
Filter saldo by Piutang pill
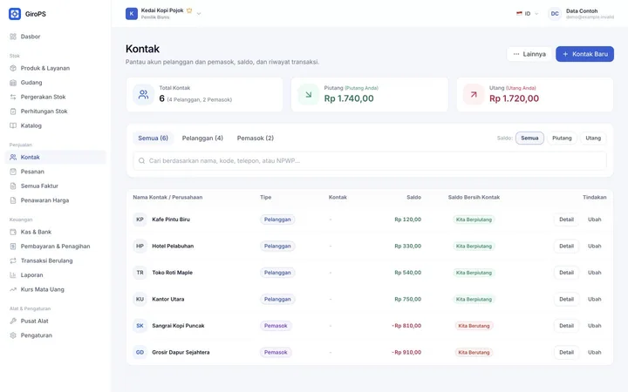tap(562, 138)
